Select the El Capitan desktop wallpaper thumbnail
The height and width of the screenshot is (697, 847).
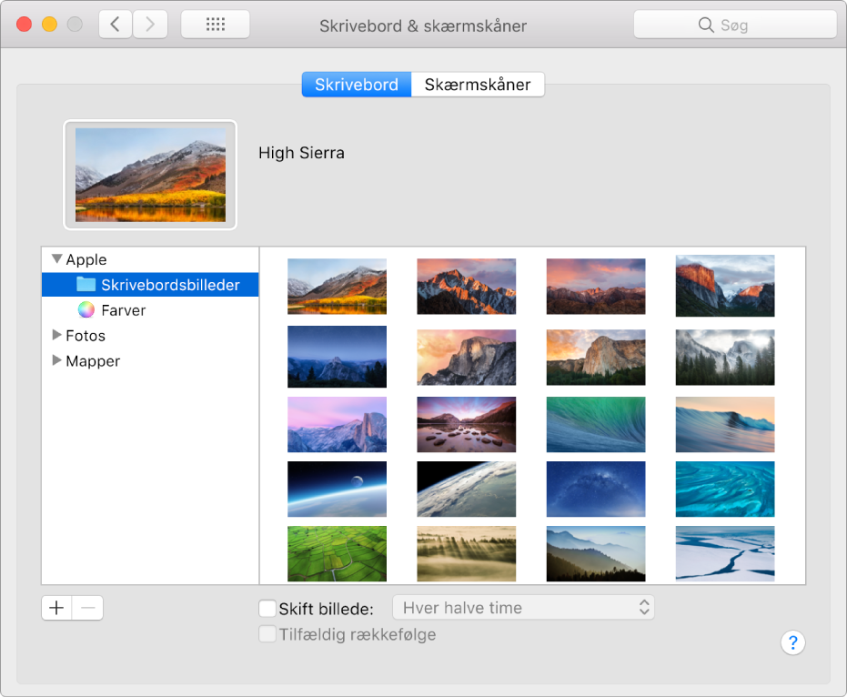(x=725, y=285)
